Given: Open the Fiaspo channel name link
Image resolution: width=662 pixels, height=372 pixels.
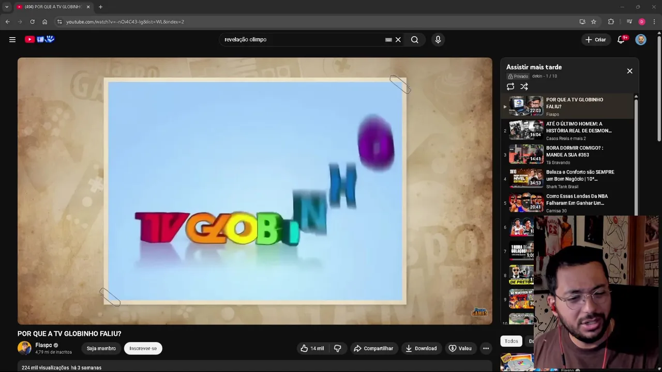Looking at the screenshot, I should pos(43,345).
